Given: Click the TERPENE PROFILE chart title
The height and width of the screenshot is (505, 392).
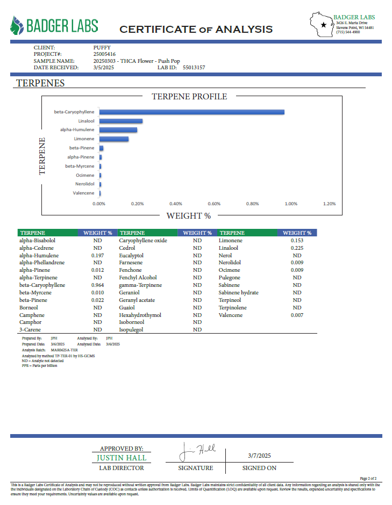Looking at the screenshot, I should point(189,97).
